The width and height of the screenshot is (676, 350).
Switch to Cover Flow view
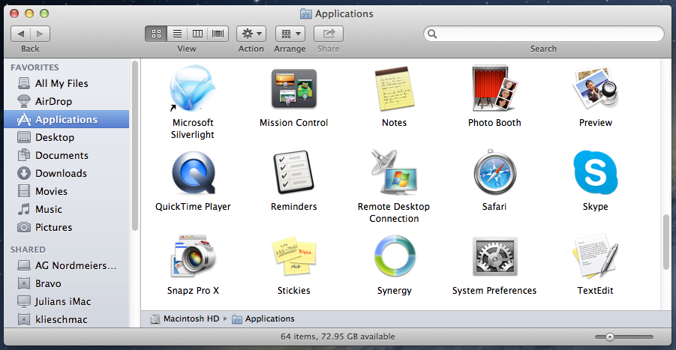pyautogui.click(x=218, y=34)
